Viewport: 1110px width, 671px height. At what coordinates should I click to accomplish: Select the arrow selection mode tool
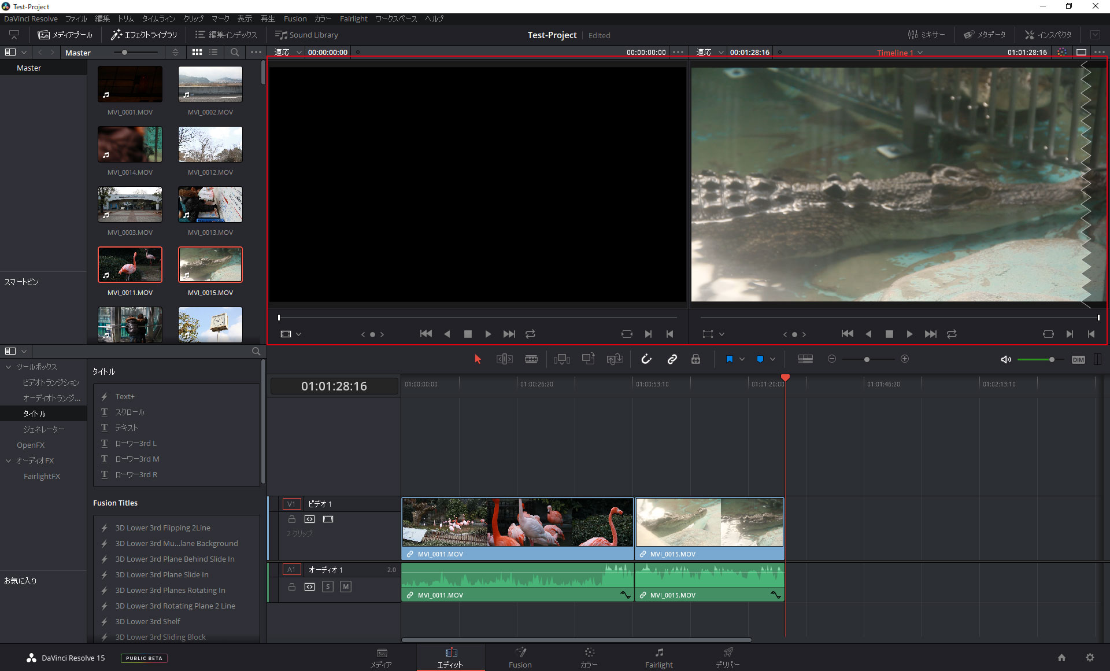478,359
